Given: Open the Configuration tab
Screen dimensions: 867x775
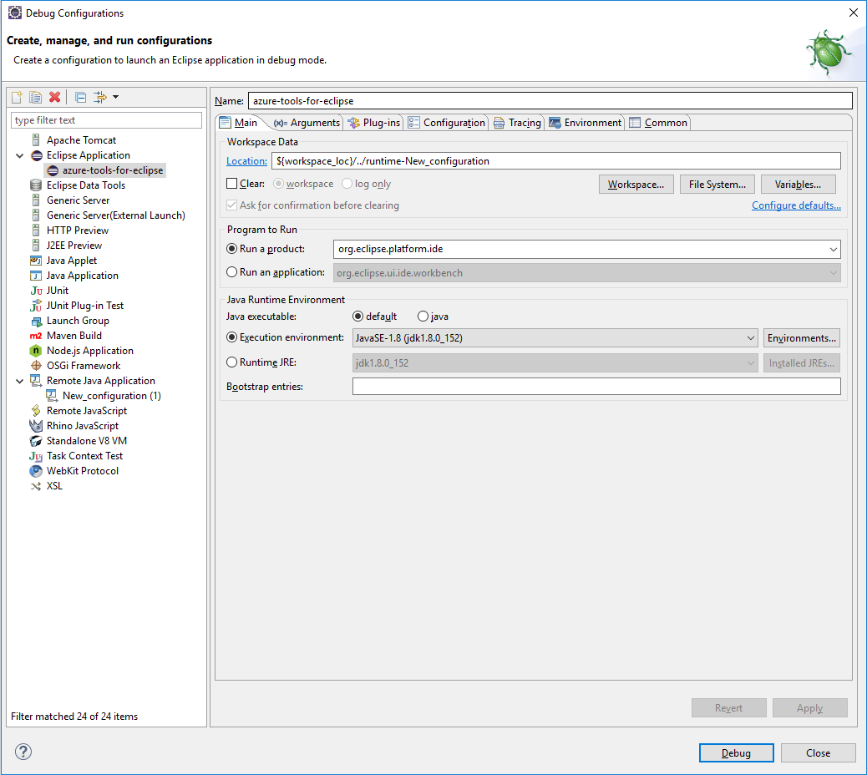Looking at the screenshot, I should coord(447,123).
